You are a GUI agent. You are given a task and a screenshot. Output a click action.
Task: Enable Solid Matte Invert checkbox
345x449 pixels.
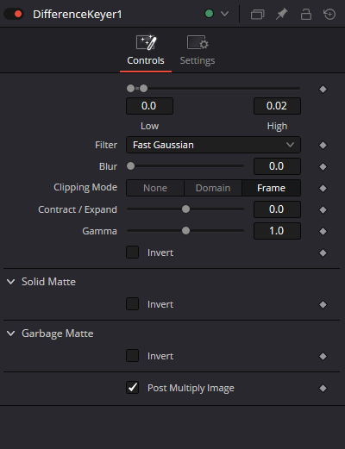click(x=132, y=304)
